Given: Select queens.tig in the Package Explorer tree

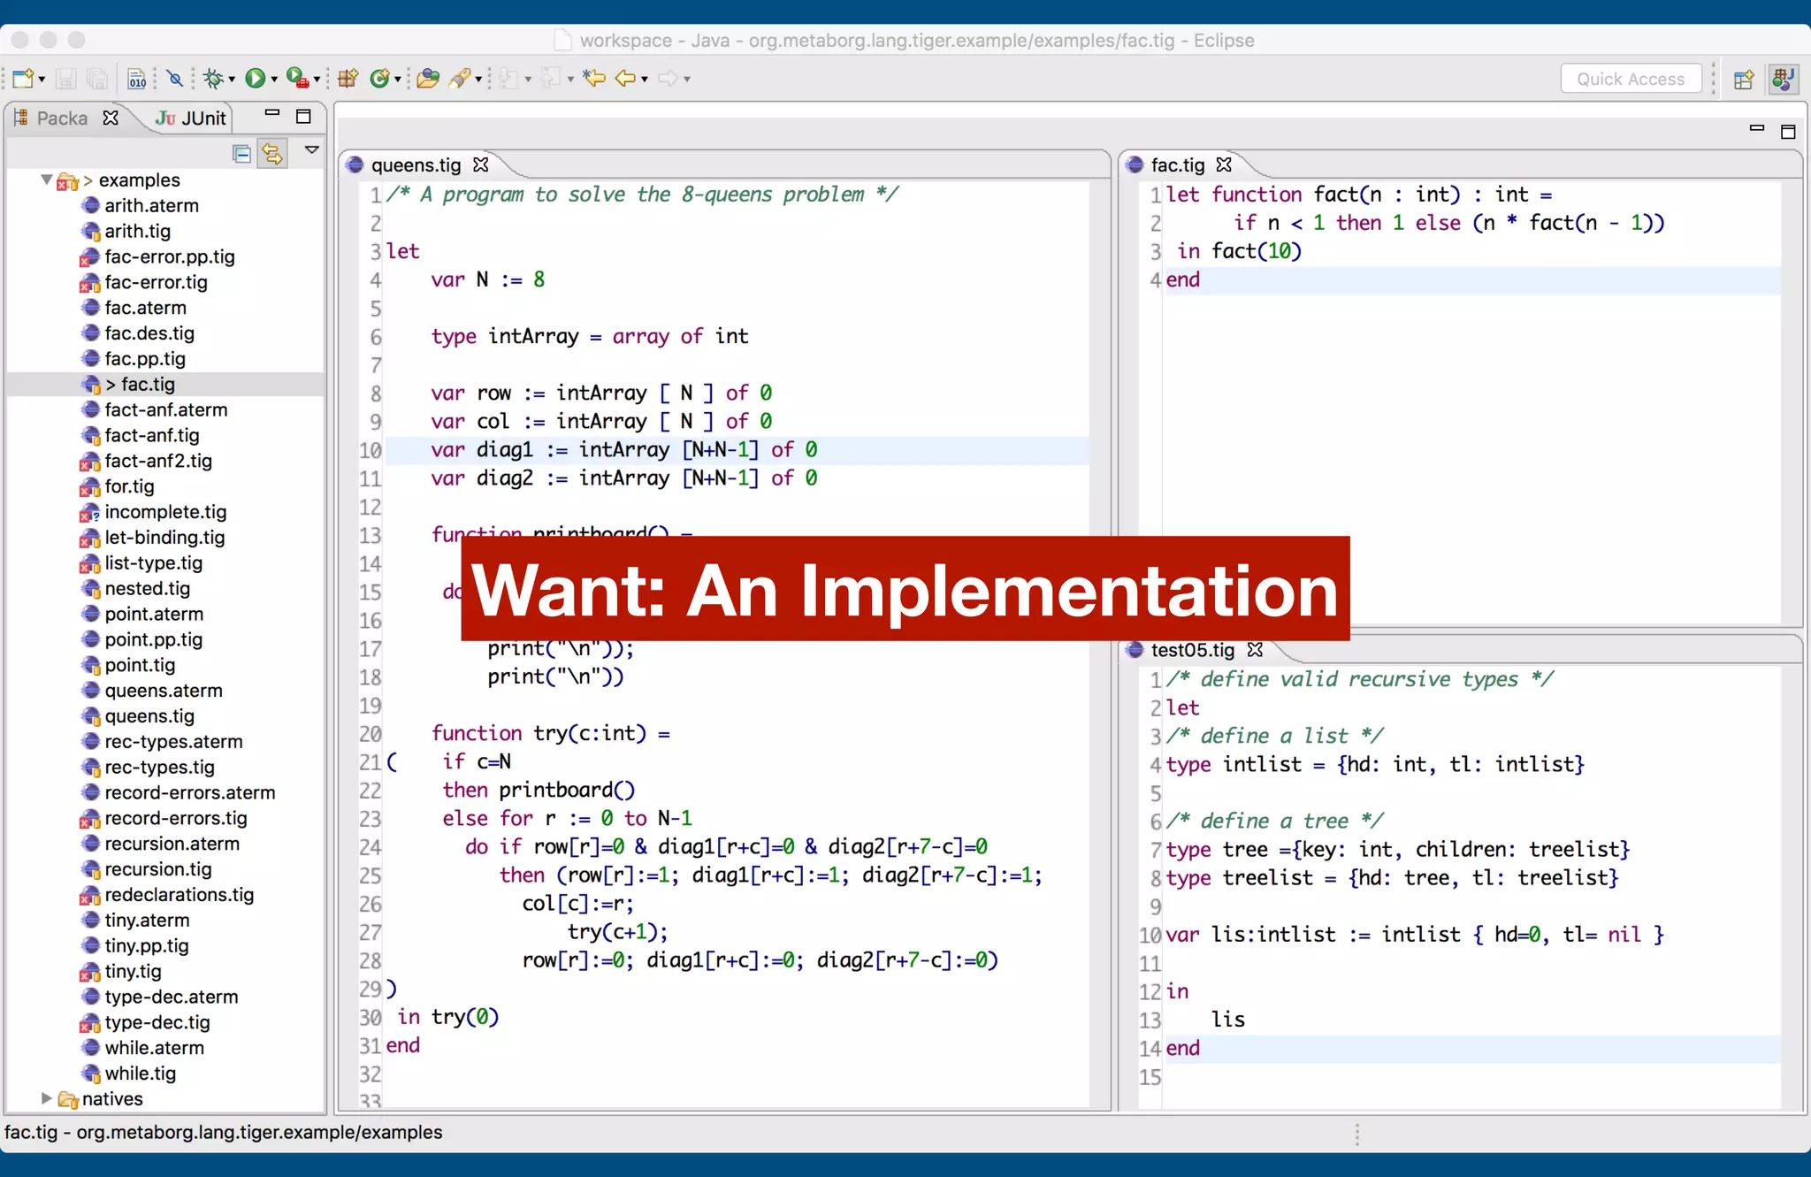Looking at the screenshot, I should (149, 716).
